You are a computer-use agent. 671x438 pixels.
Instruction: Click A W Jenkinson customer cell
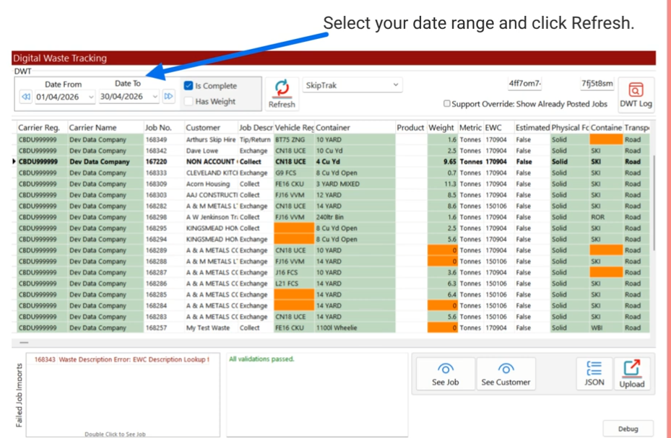(x=211, y=217)
